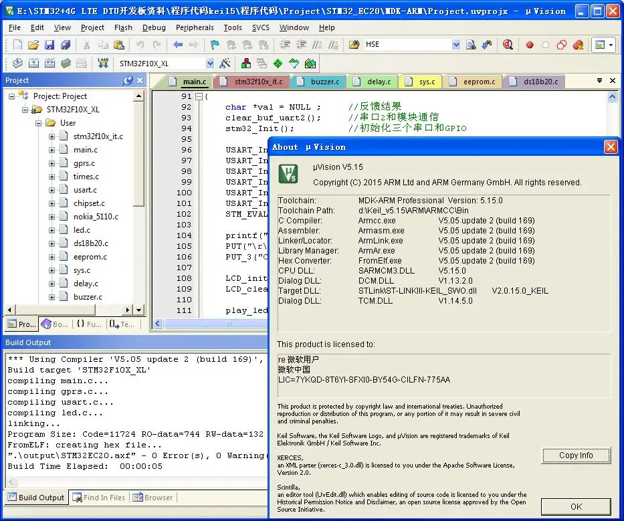Image resolution: width=624 pixels, height=521 pixels.
Task: Create a new file via toolbar icon
Action: click(17, 45)
